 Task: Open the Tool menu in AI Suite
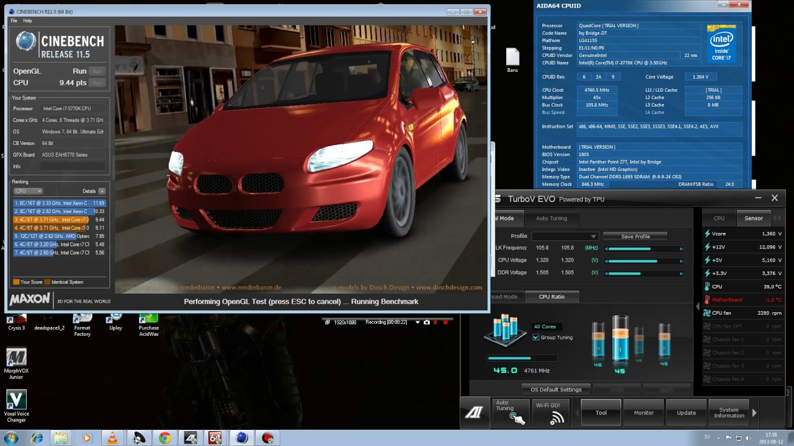(601, 413)
